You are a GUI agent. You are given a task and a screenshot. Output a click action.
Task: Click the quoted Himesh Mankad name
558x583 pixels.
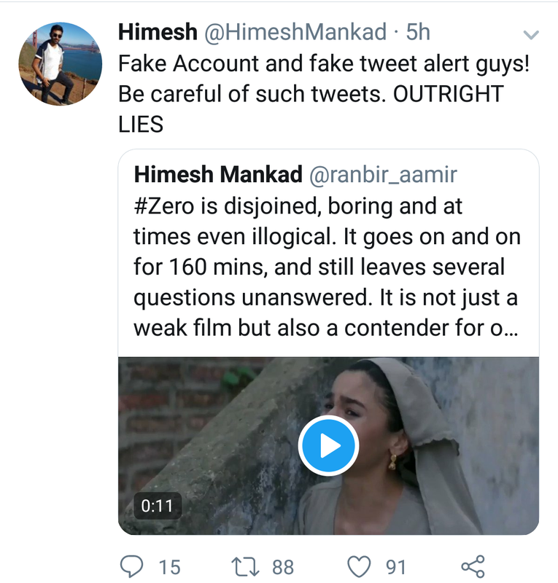point(218,174)
